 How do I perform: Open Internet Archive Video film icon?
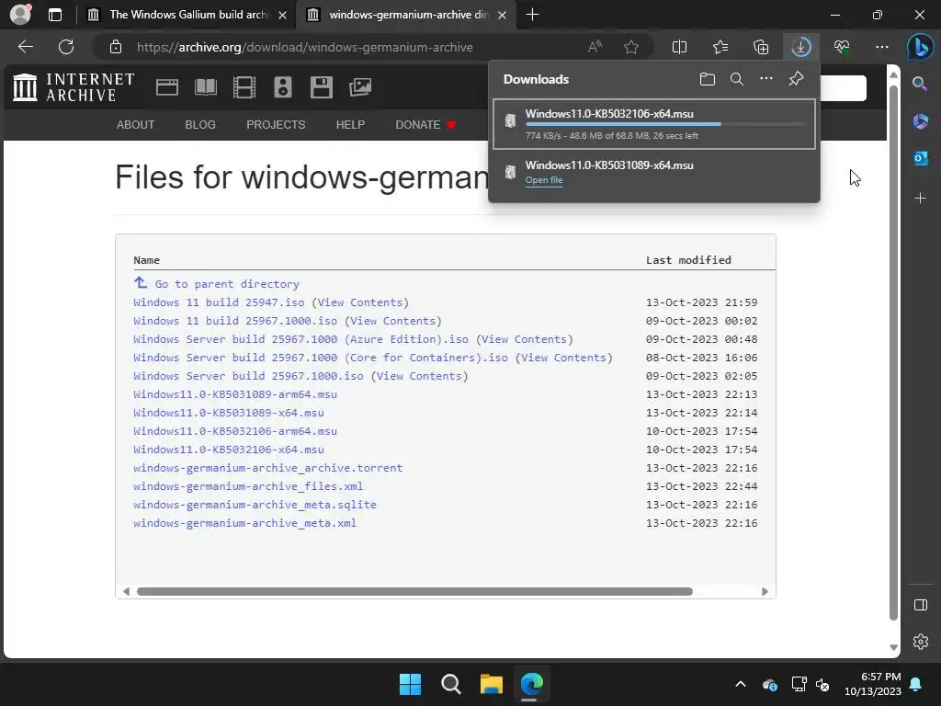(x=244, y=87)
